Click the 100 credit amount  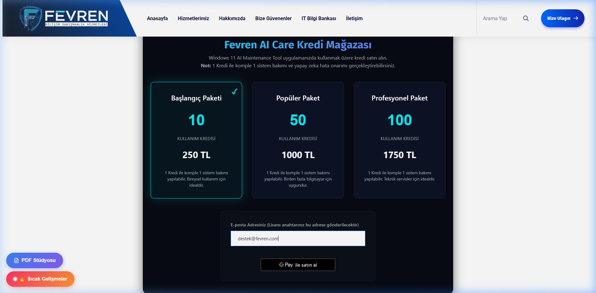(x=400, y=120)
